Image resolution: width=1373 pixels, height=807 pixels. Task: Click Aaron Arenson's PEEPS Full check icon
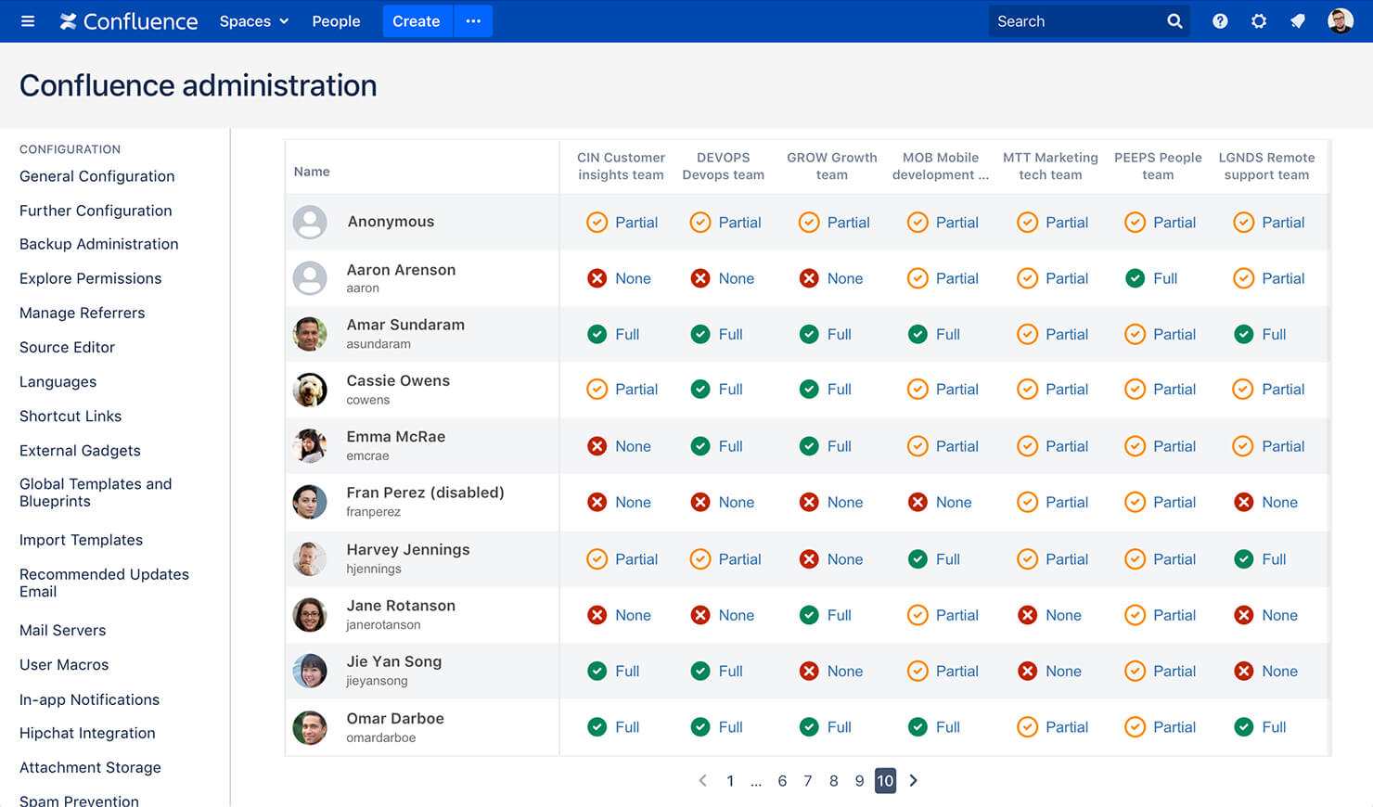click(x=1135, y=278)
